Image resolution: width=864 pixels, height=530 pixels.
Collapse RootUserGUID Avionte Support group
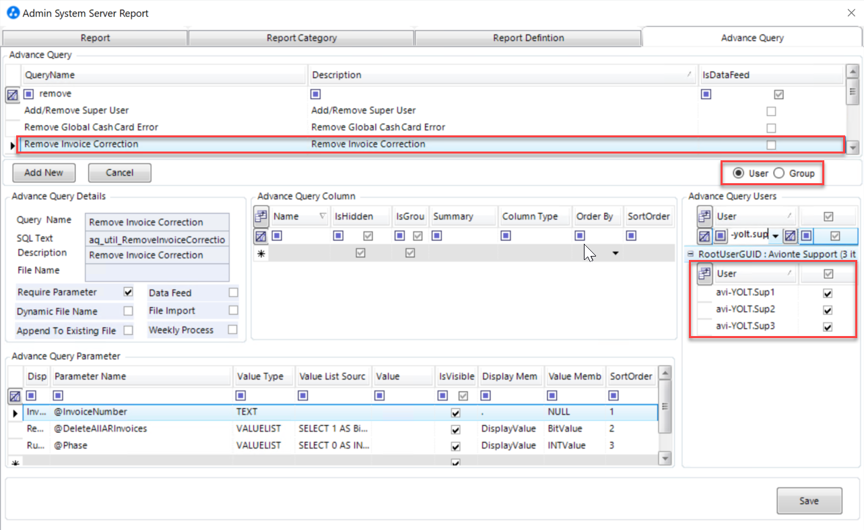click(x=690, y=255)
